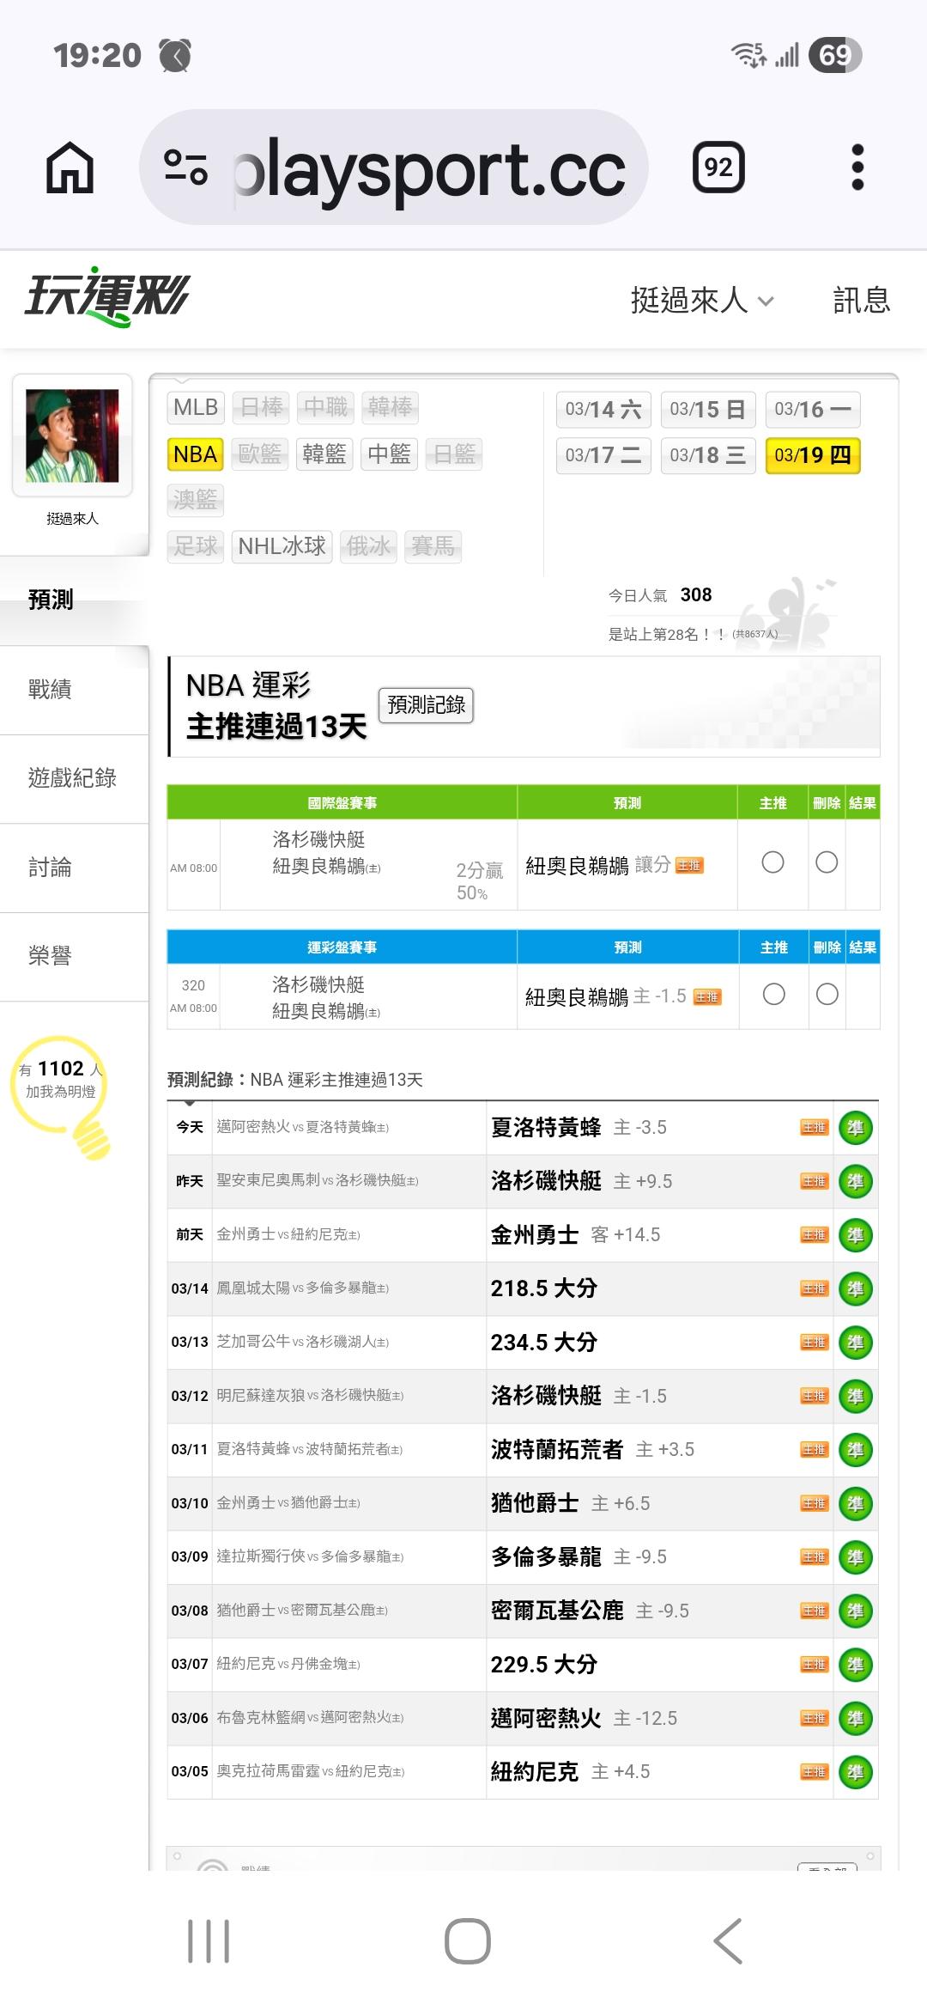This screenshot has width=927, height=2010.
Task: Open the browser three-dot menu
Action: coord(857,167)
